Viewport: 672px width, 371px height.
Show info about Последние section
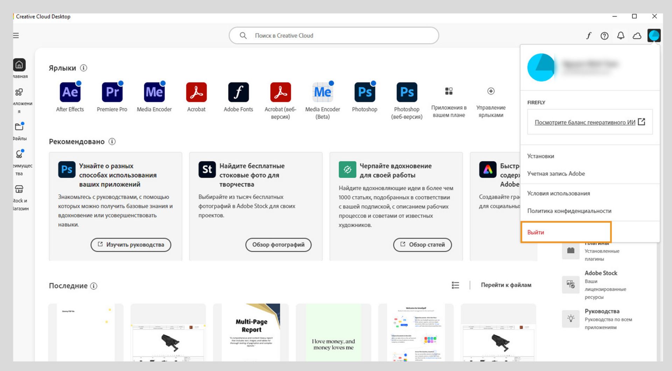[94, 286]
